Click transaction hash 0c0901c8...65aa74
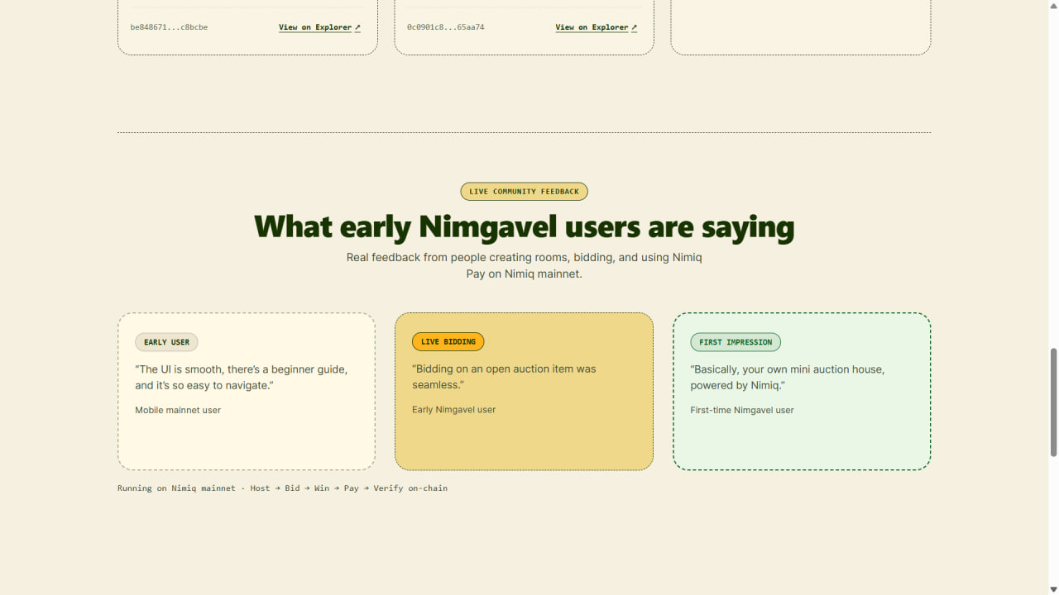Image resolution: width=1059 pixels, height=595 pixels. [x=445, y=27]
